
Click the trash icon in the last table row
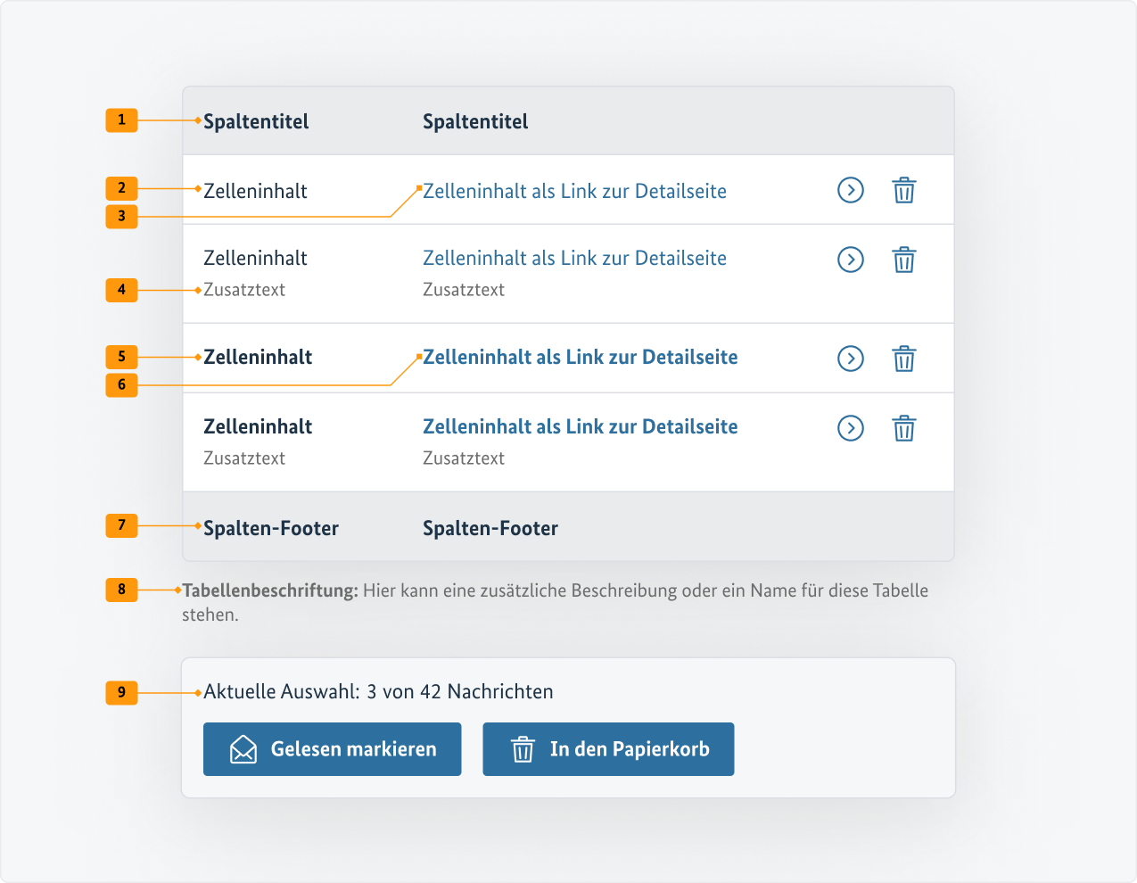pyautogui.click(x=904, y=428)
